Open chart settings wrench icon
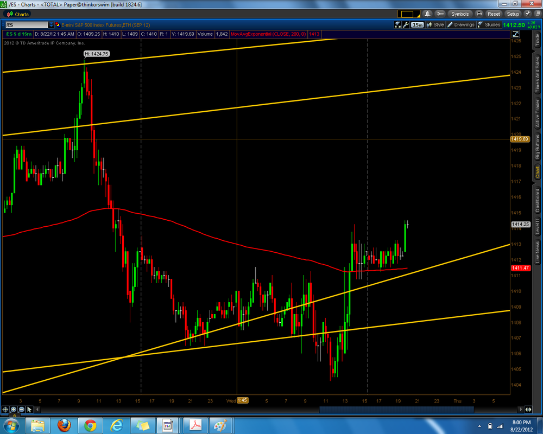Screen dimensions: 543x434 point(406,24)
